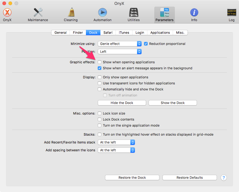
Task: Click the Restore Defaults button
Action: click(190, 178)
